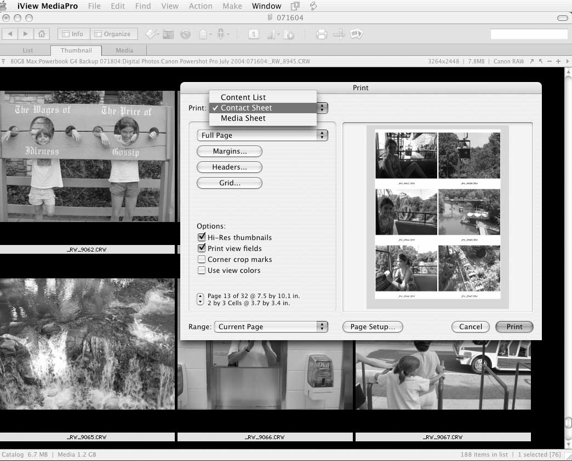Enable Corner crop marks option

tap(202, 259)
